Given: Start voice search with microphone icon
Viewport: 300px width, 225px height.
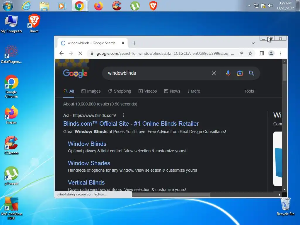Looking at the screenshot, I should pyautogui.click(x=228, y=73).
